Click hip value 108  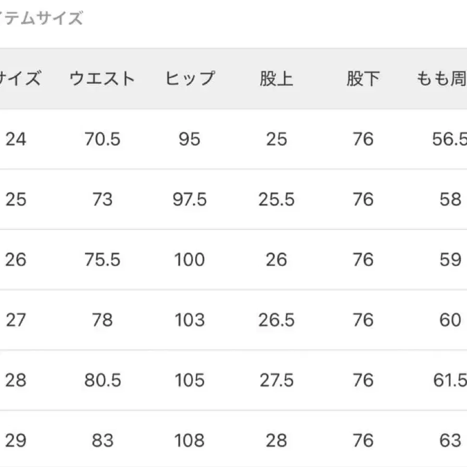[x=190, y=441]
